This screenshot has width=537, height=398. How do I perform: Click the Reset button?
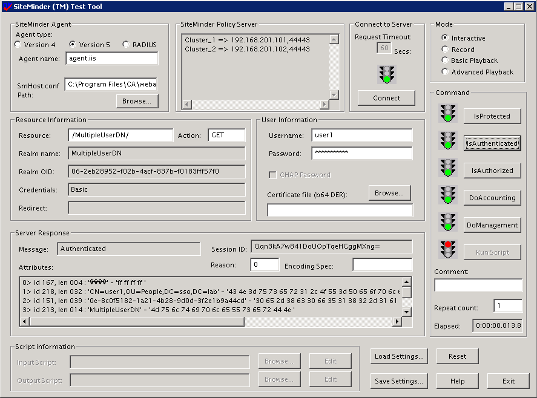pos(457,356)
